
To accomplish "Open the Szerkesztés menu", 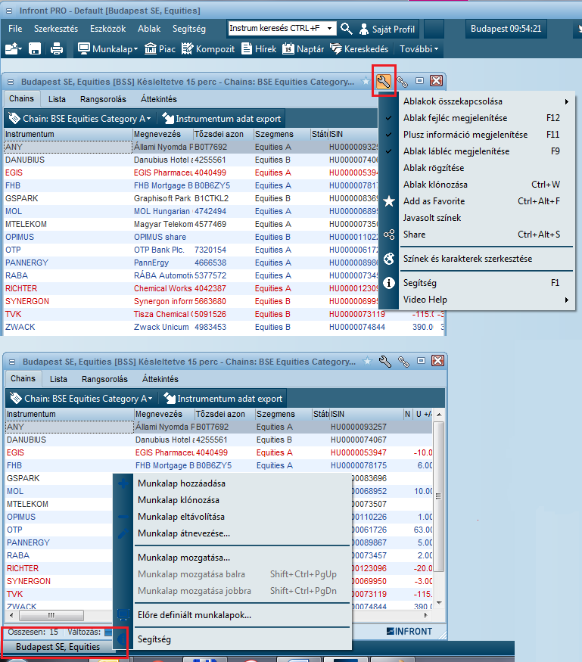I will (56, 29).
